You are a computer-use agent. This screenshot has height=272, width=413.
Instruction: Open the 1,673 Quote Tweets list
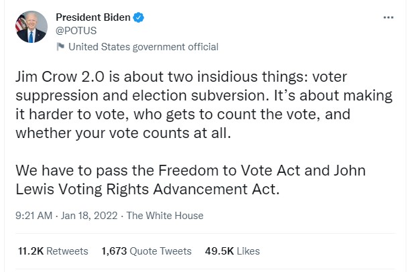(x=146, y=251)
